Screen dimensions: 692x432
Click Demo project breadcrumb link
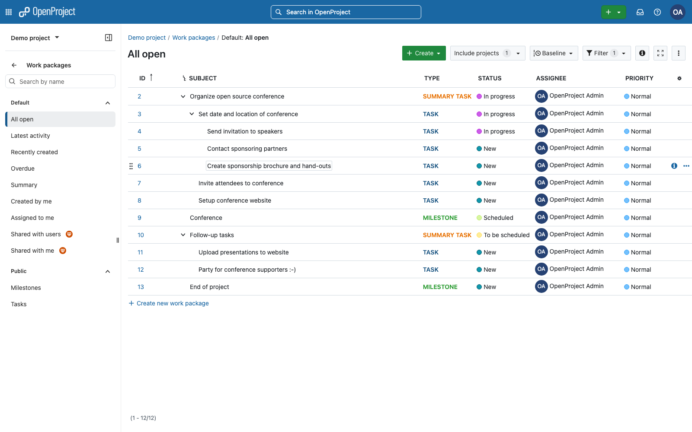pos(147,38)
